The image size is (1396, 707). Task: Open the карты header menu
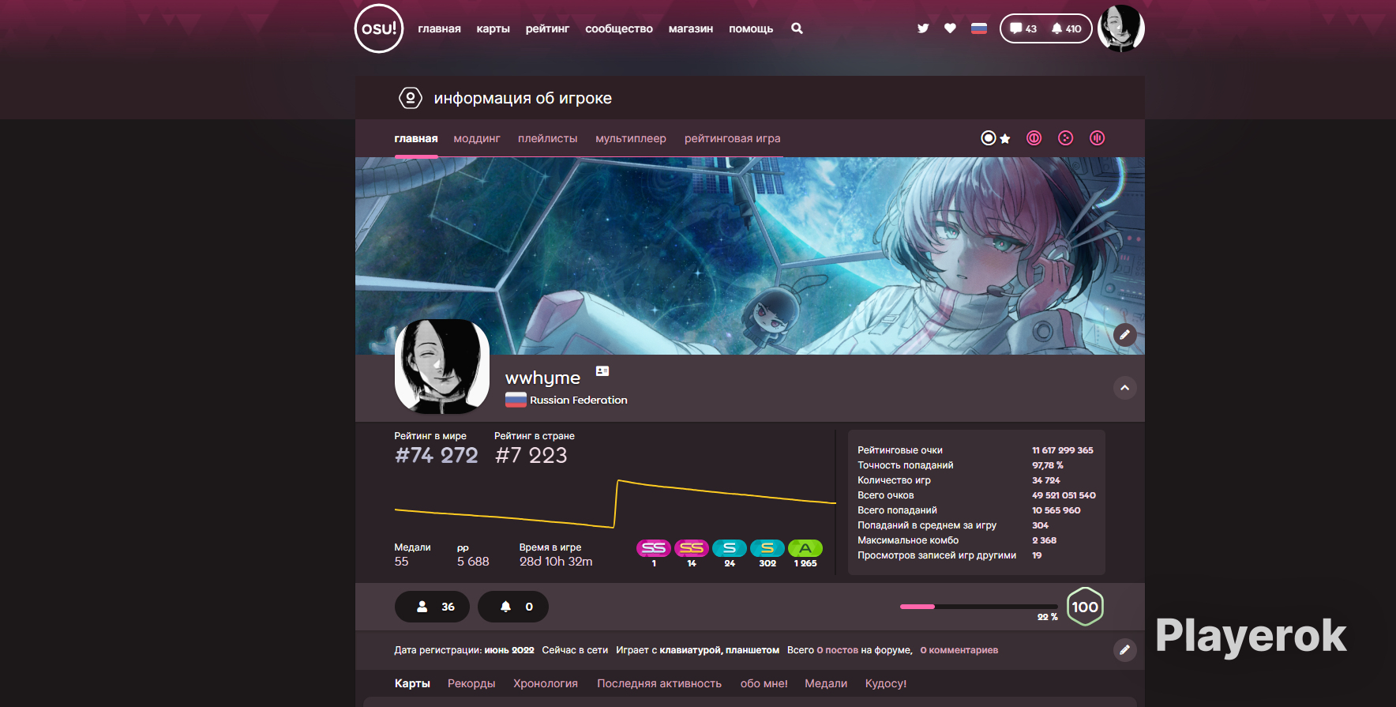(493, 28)
